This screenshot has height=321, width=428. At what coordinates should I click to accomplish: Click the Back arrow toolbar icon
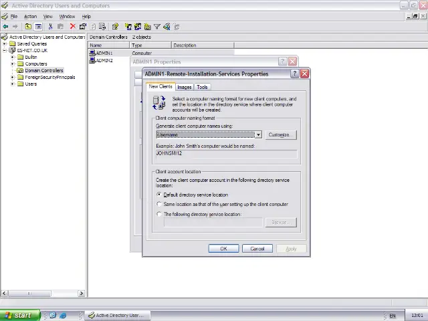[x=5, y=27]
